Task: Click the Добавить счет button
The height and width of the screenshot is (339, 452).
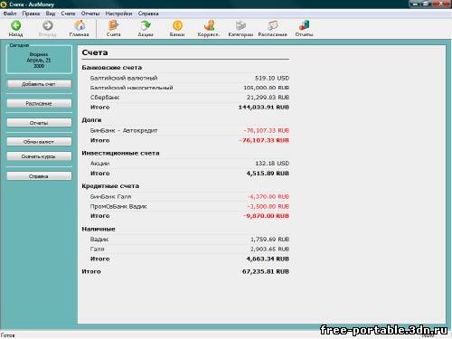Action: click(39, 84)
